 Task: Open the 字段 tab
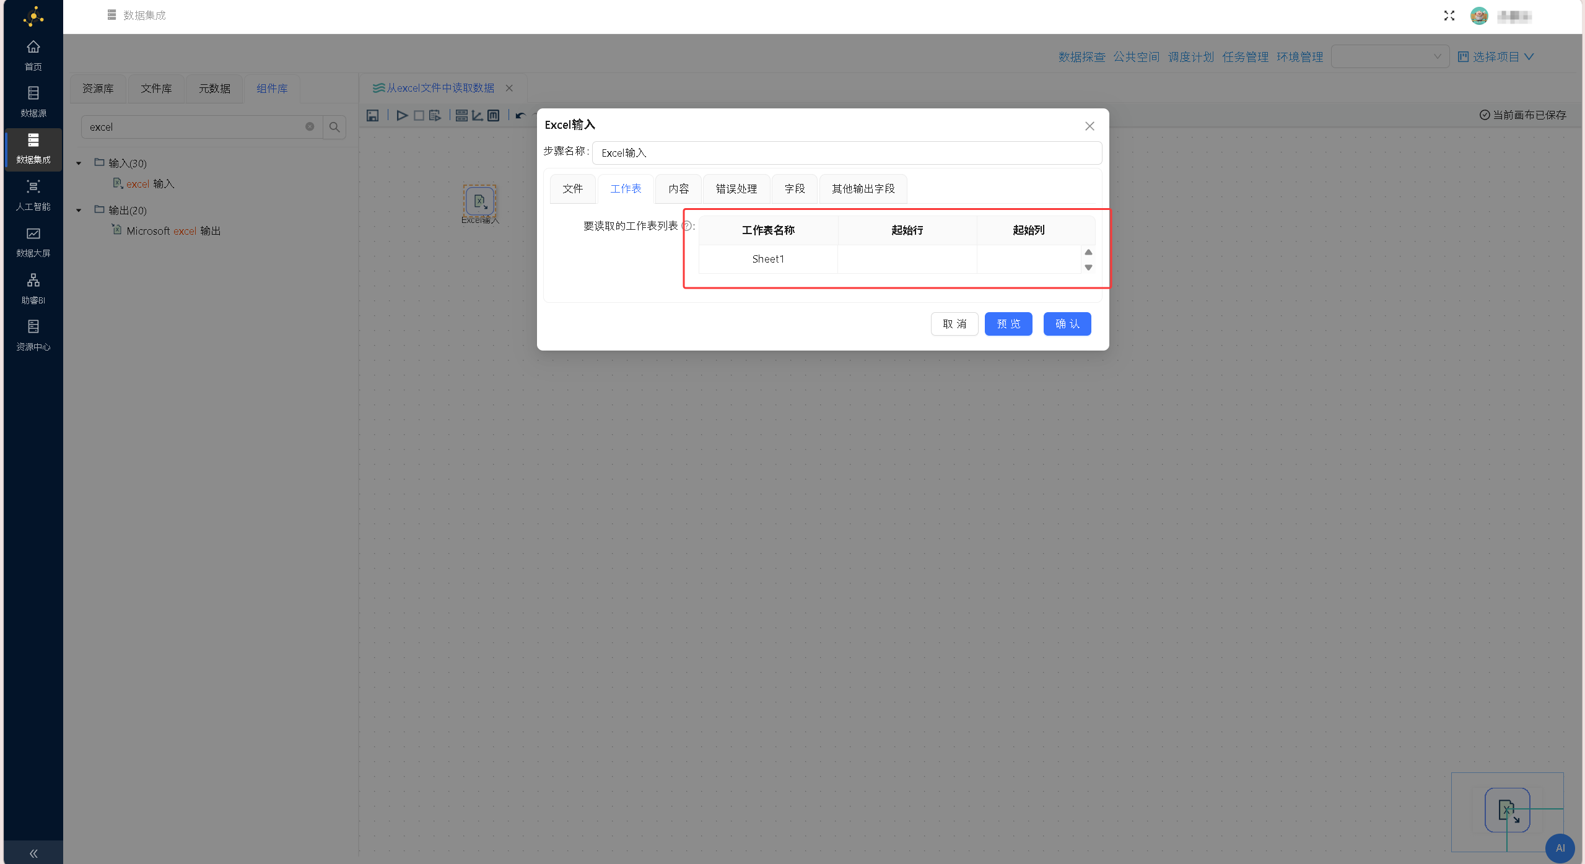[795, 189]
